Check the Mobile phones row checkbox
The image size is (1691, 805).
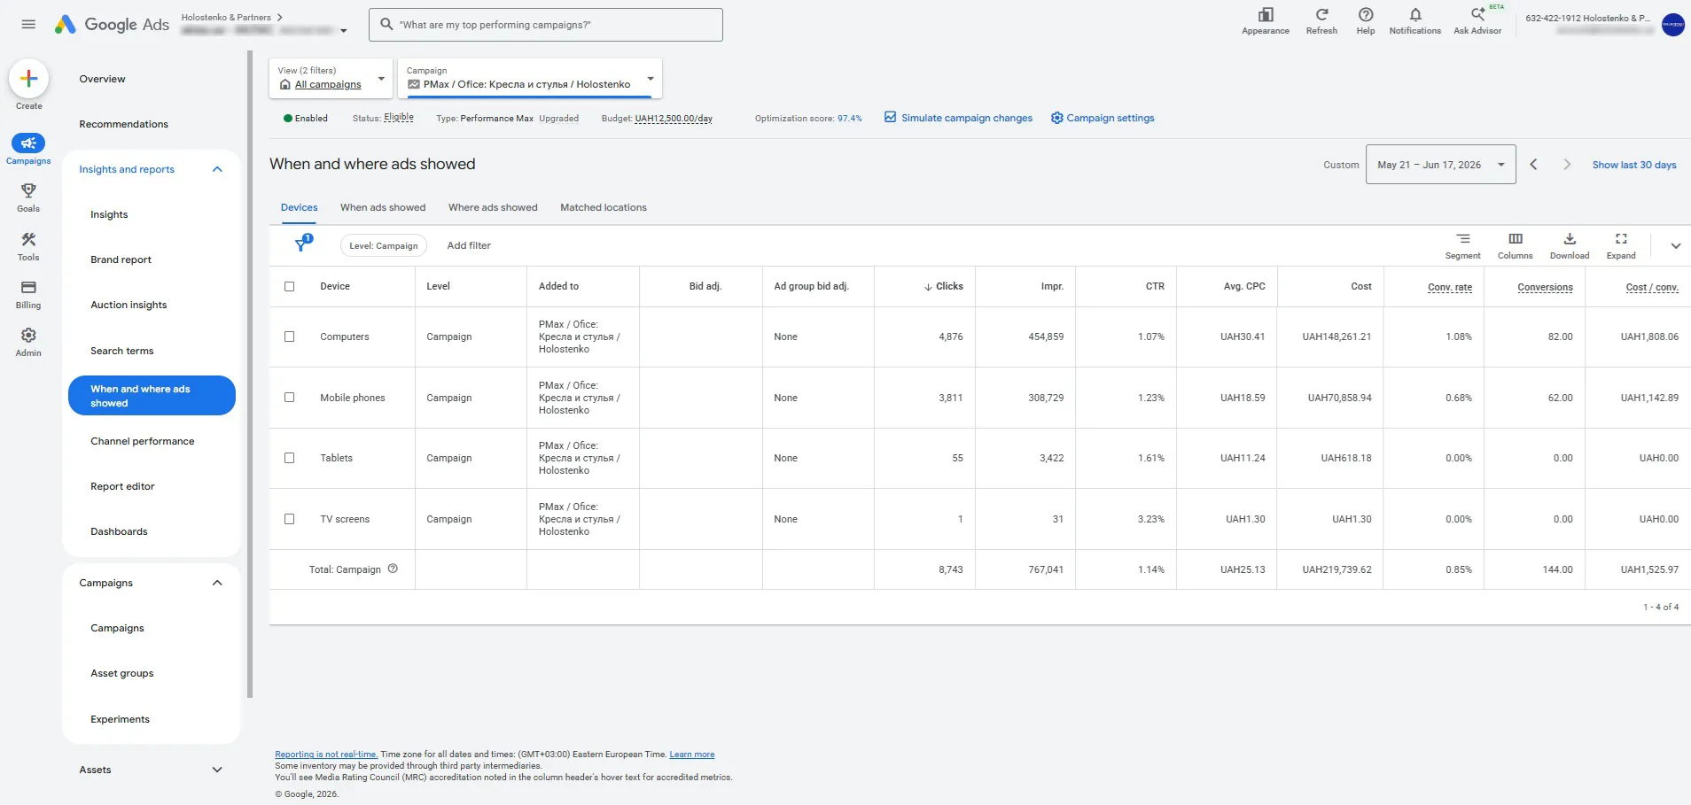(289, 398)
